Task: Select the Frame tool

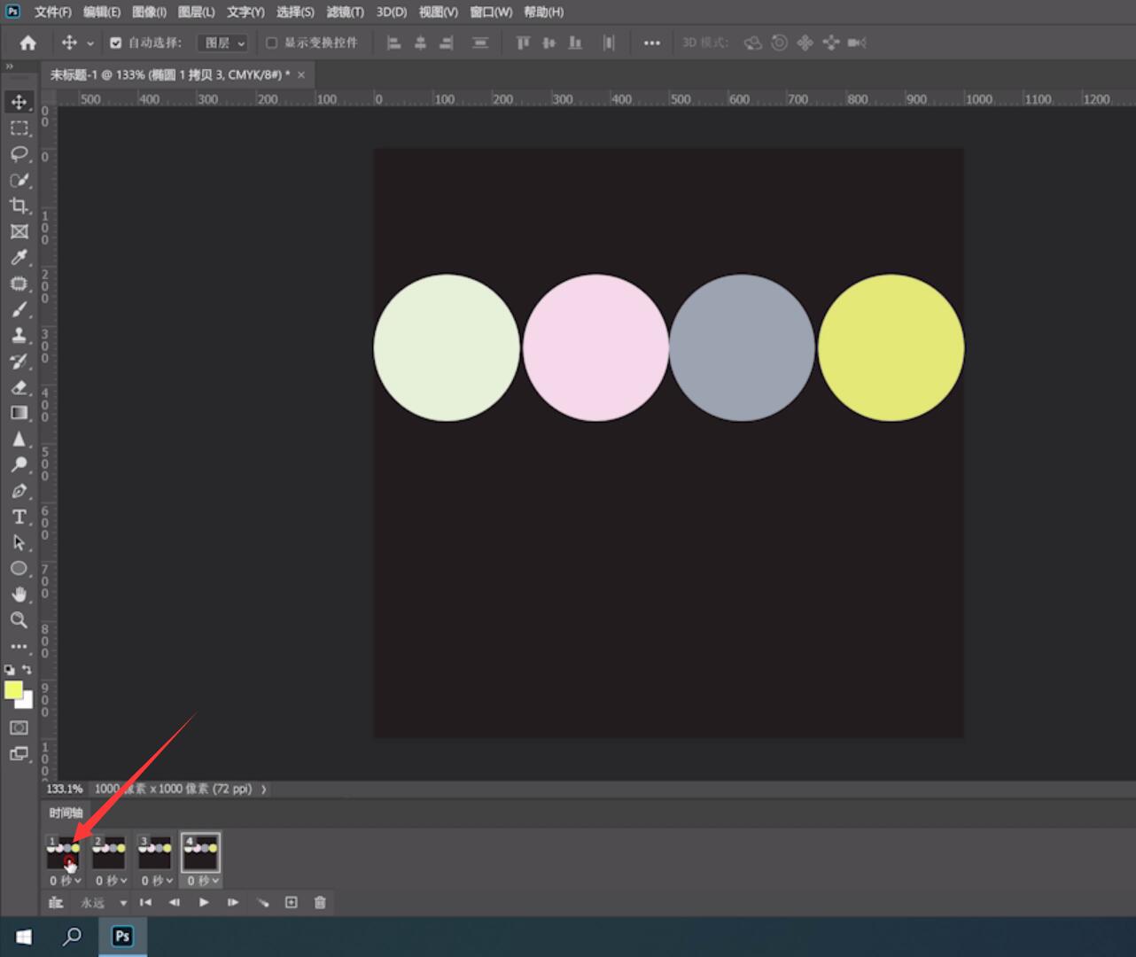Action: [x=19, y=231]
